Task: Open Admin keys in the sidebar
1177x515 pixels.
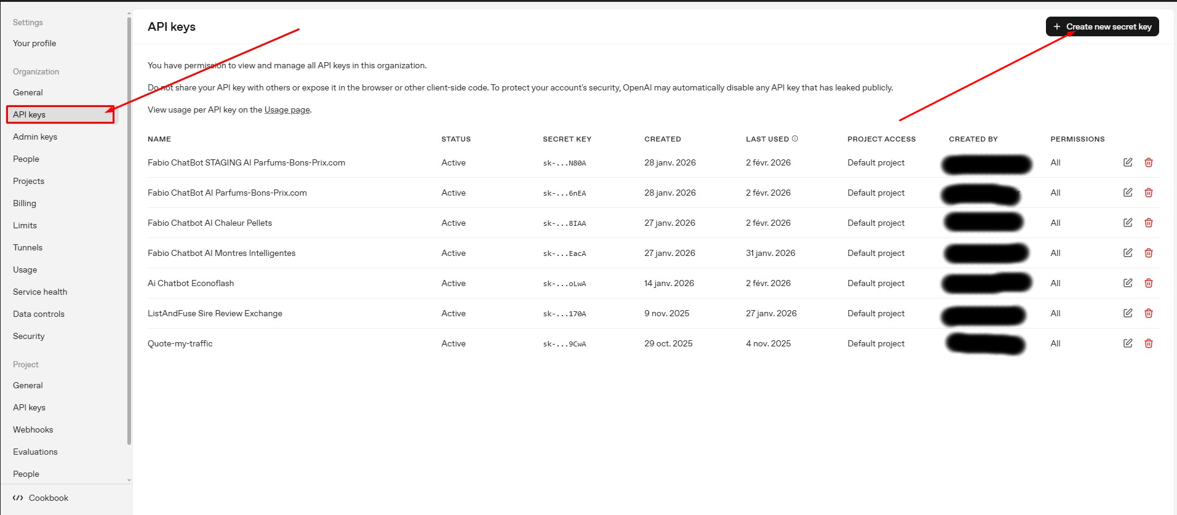Action: tap(35, 137)
